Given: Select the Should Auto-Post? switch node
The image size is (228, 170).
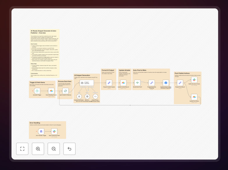Looking at the screenshot, I should click(137, 83).
